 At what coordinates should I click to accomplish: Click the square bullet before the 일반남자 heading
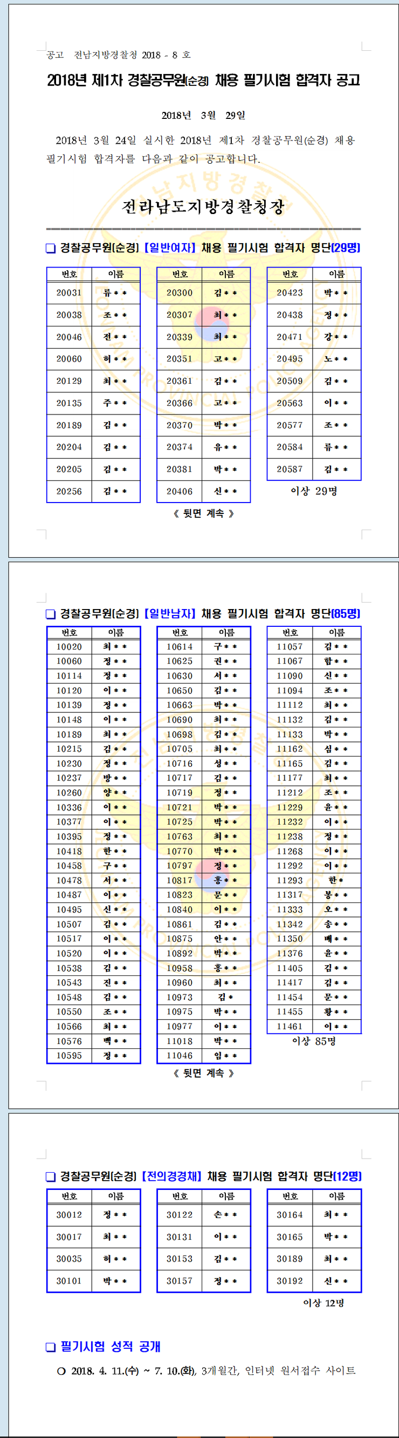pyautogui.click(x=51, y=614)
